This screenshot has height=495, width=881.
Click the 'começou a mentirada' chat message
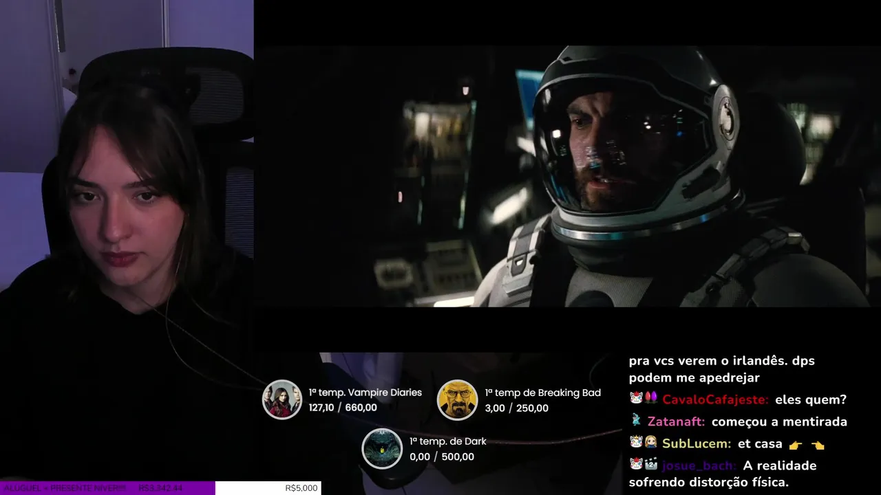[780, 421]
